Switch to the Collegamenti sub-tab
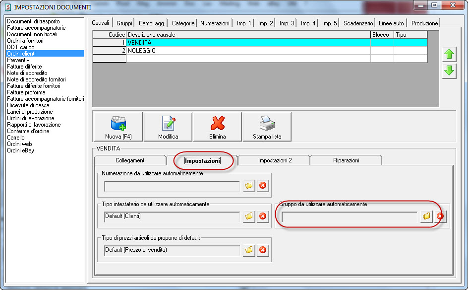The width and height of the screenshot is (468, 290). [x=130, y=160]
